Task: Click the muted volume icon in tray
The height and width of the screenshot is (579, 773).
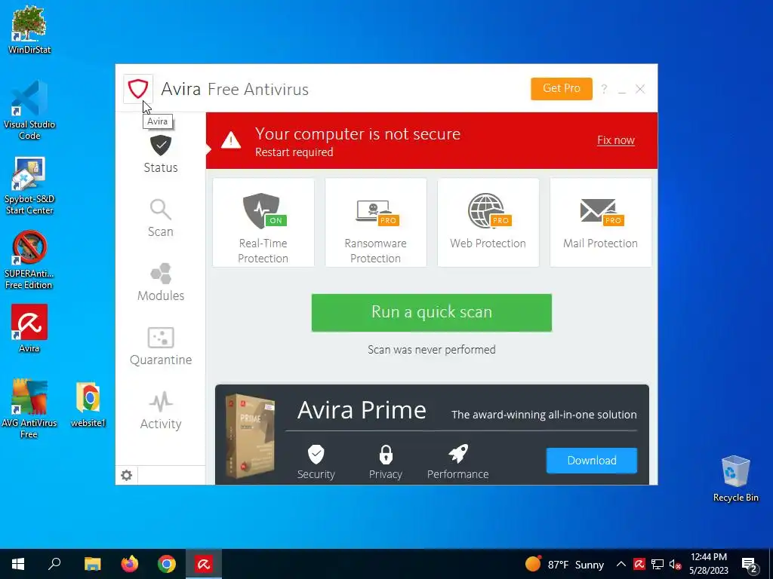Action: coord(676,565)
